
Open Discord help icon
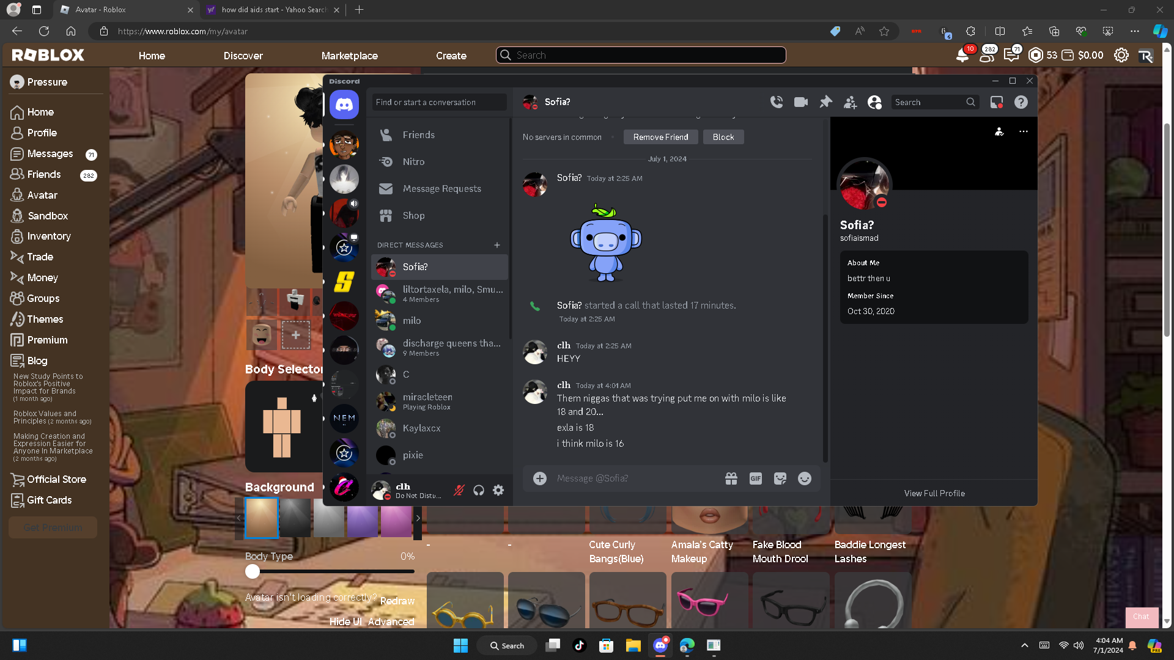point(1021,102)
